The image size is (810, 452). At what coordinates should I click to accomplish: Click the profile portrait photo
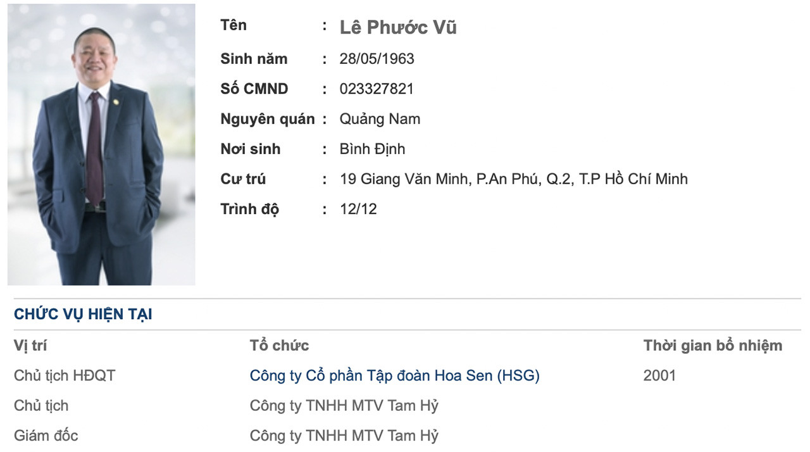(x=101, y=144)
